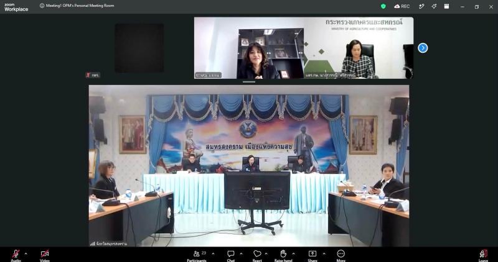Expand the caret next to Chat
The image size is (498, 262).
(x=241, y=254)
